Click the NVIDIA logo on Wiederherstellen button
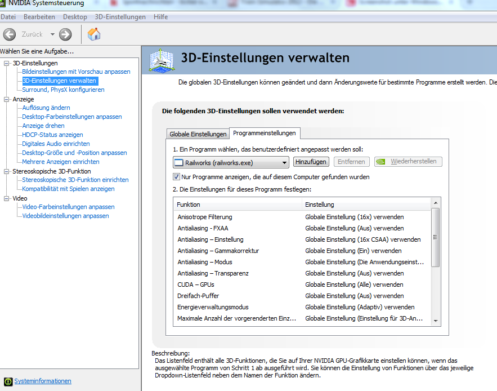Viewport: 497px width, 391px height. 381,162
